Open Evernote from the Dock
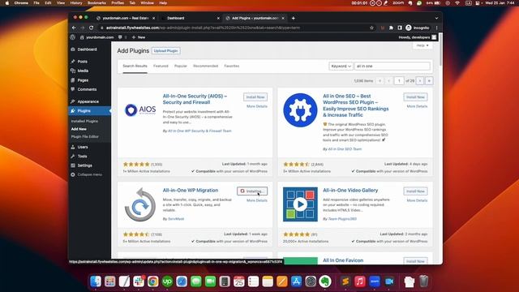Viewport: 519px width, 292px height. coord(325,281)
